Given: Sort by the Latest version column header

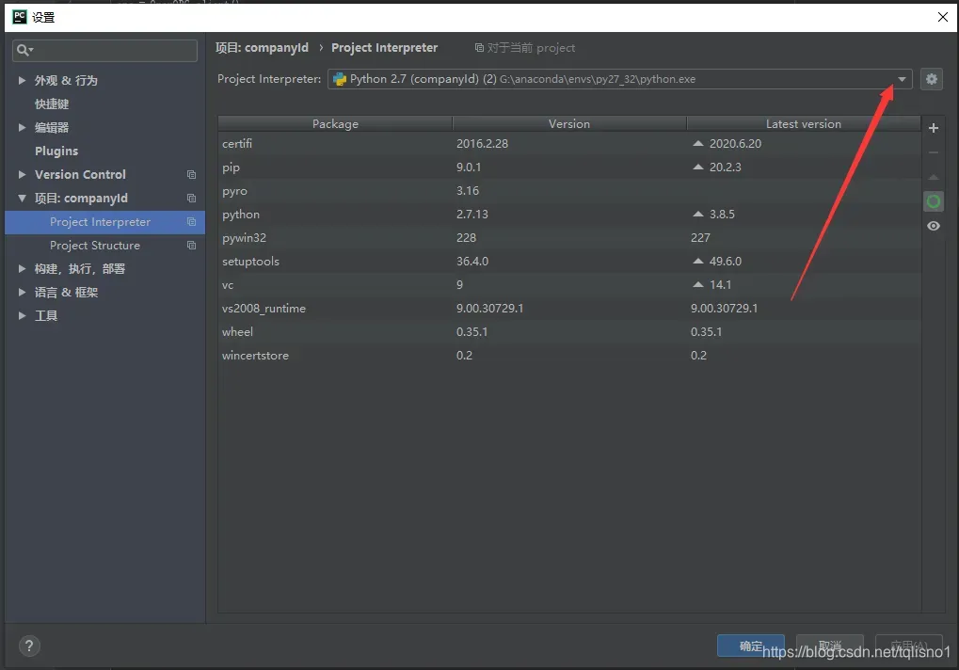Looking at the screenshot, I should pyautogui.click(x=804, y=123).
